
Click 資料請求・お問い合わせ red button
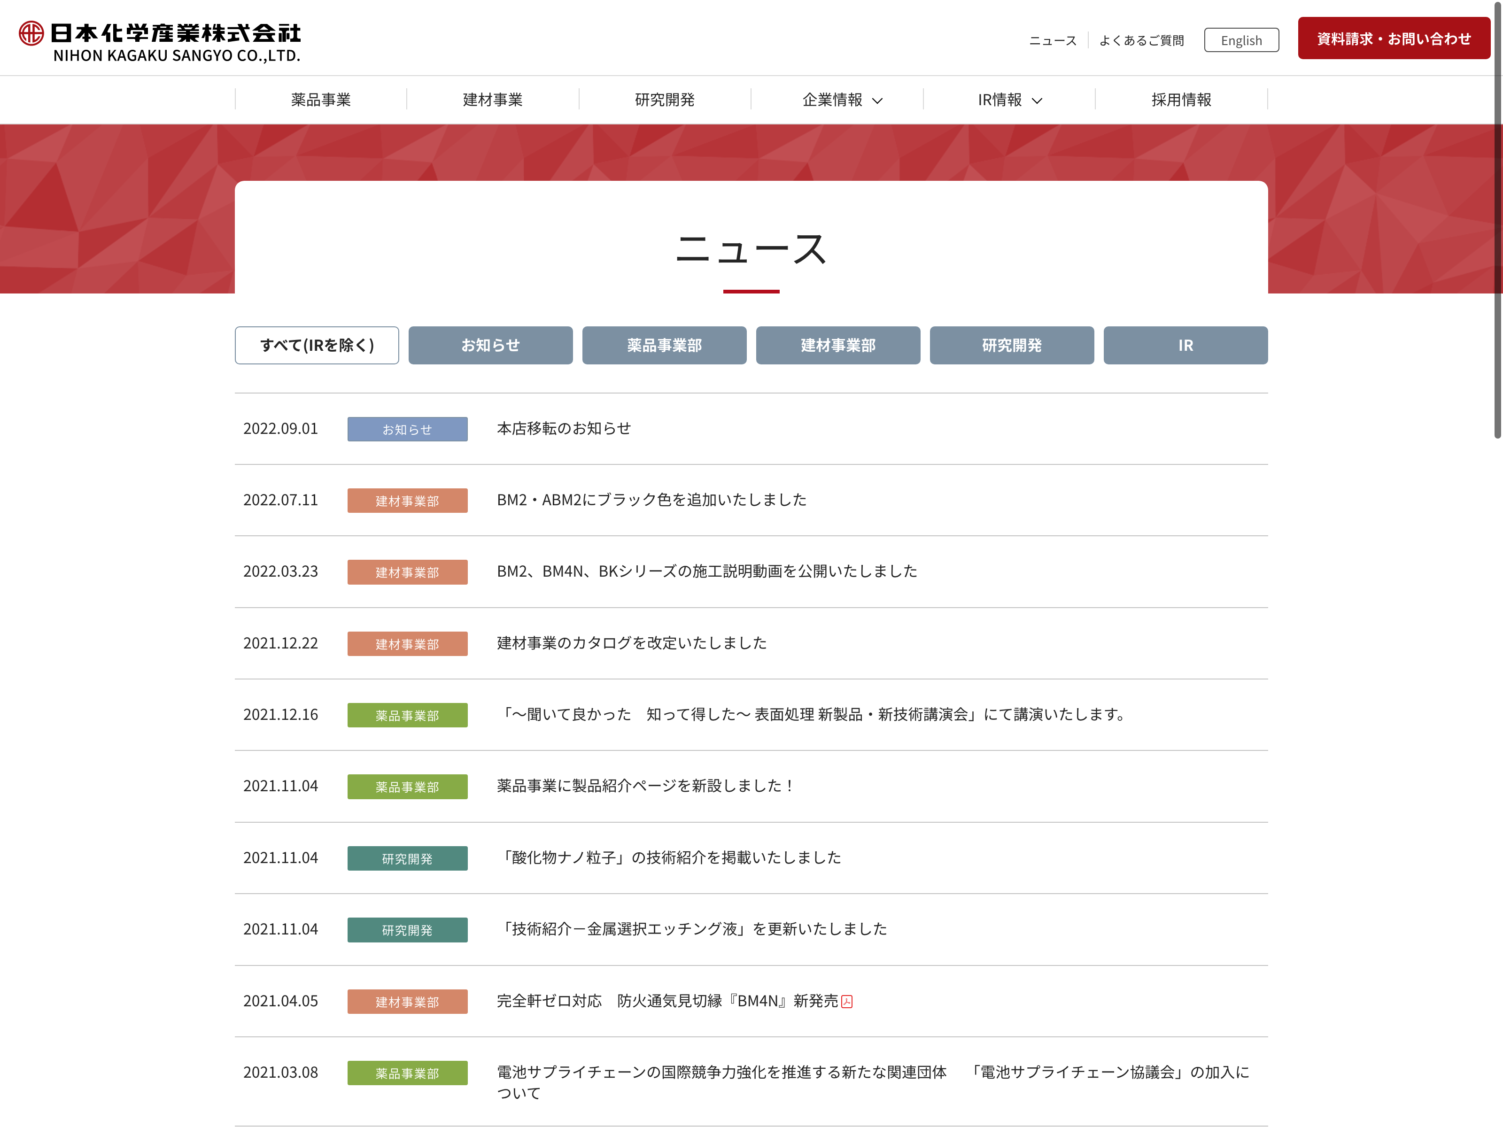[x=1393, y=39]
